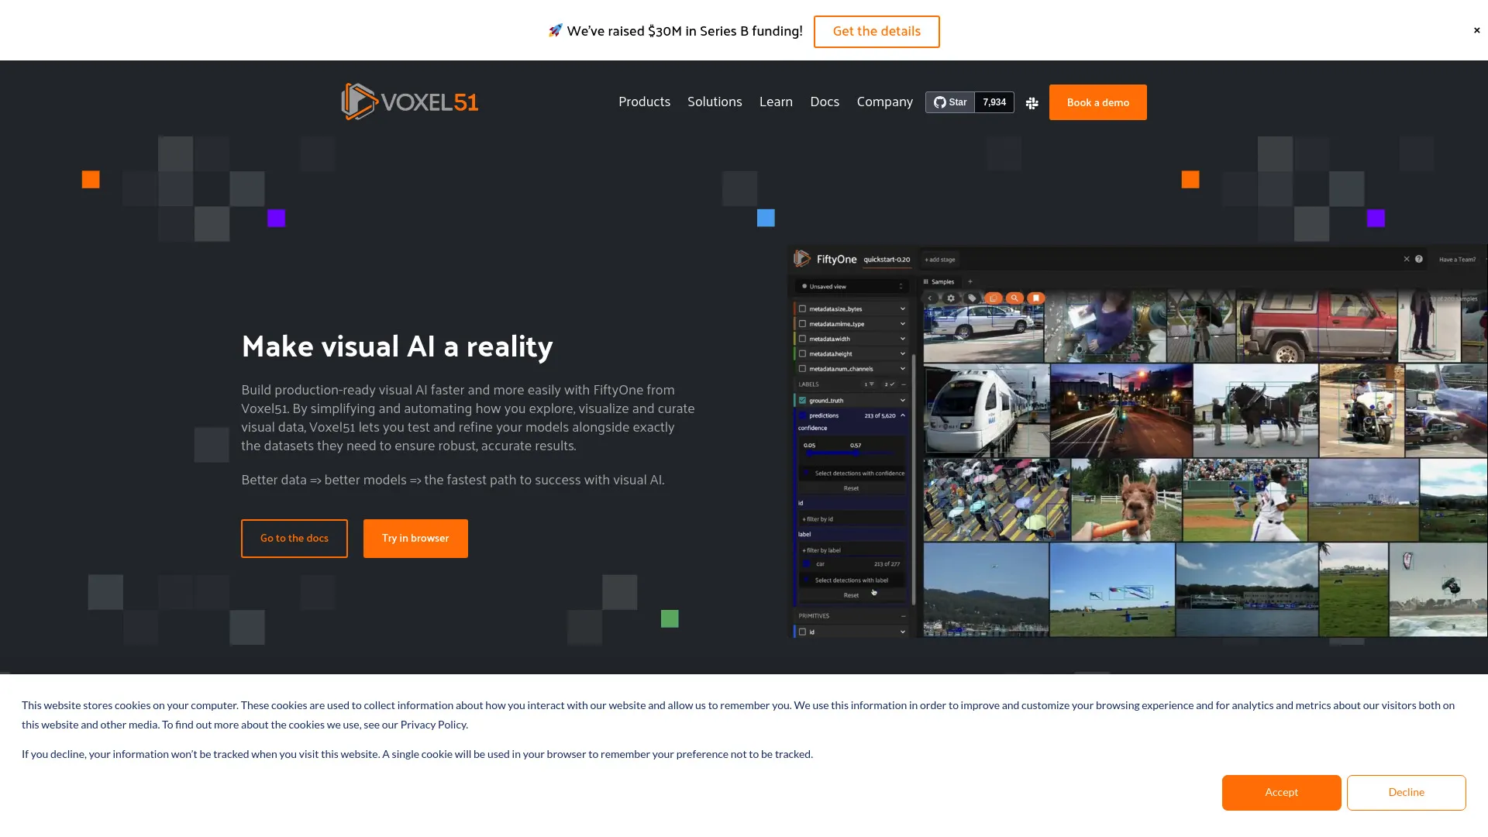Select the orange patches icon in the Samples toolbar
Viewport: 1488px width, 837px height.
[993, 298]
